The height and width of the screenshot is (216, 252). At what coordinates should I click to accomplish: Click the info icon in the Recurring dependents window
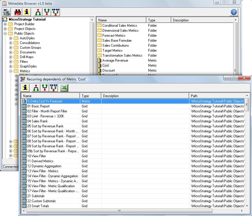tap(25, 88)
